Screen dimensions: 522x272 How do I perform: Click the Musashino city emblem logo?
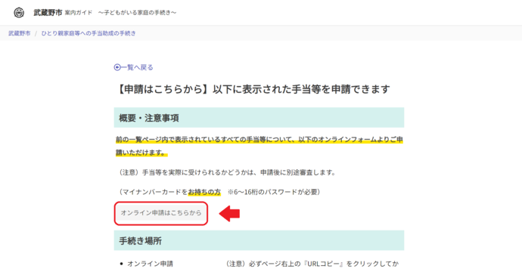(19, 13)
